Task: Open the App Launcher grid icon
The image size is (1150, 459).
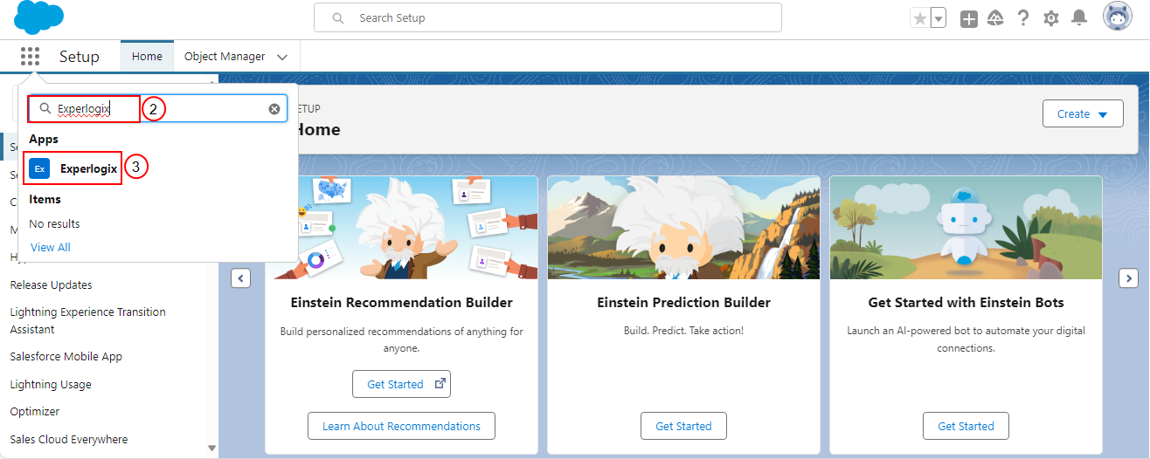Action: click(x=30, y=57)
